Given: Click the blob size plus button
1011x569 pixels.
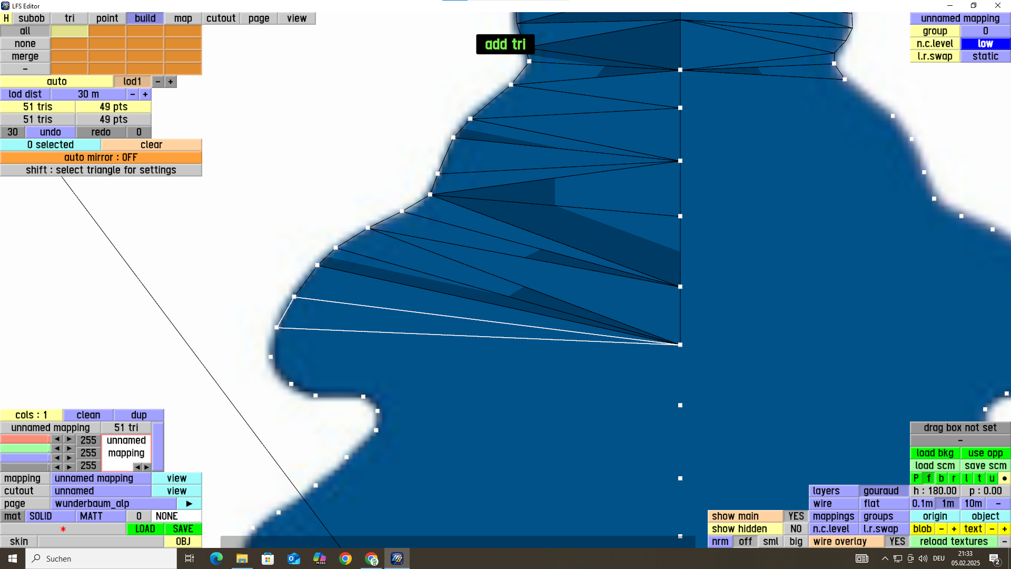Looking at the screenshot, I should [954, 529].
